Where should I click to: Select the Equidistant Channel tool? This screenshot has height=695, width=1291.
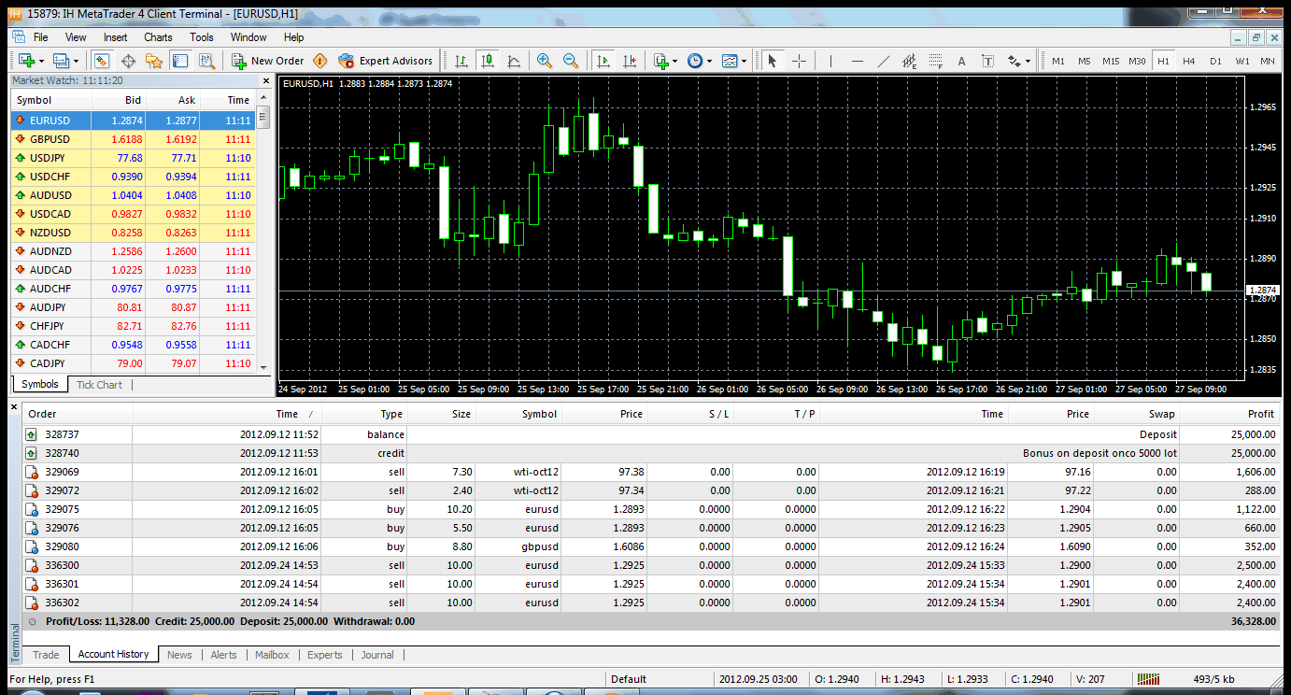[x=909, y=61]
